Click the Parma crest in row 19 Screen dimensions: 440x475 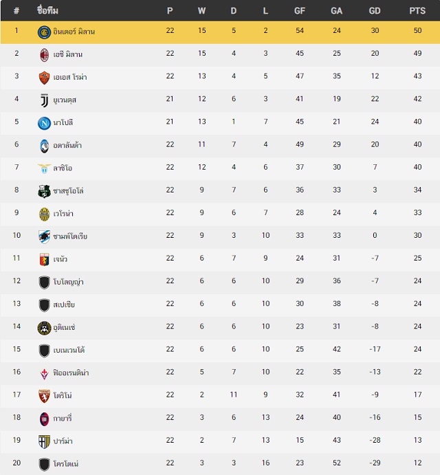(44, 442)
